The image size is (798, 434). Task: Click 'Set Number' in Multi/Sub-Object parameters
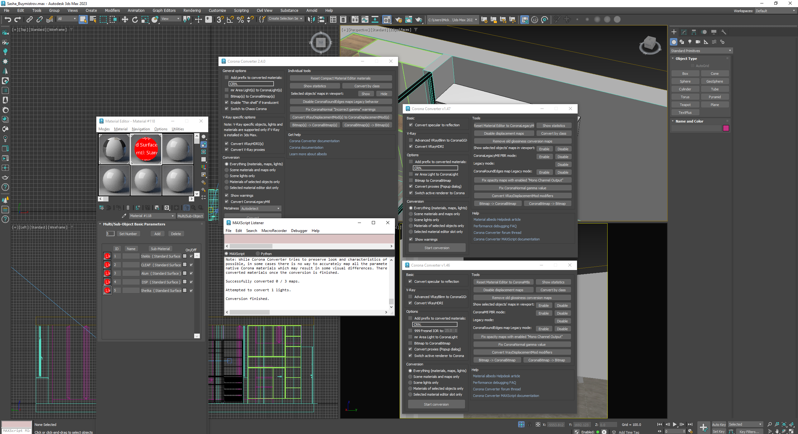pos(128,234)
